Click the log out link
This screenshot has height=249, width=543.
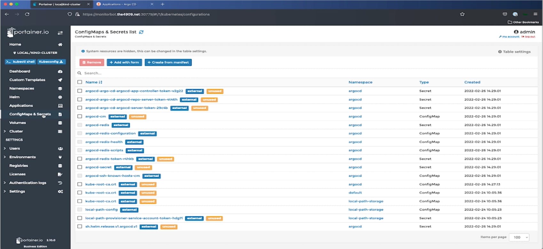tap(528, 37)
